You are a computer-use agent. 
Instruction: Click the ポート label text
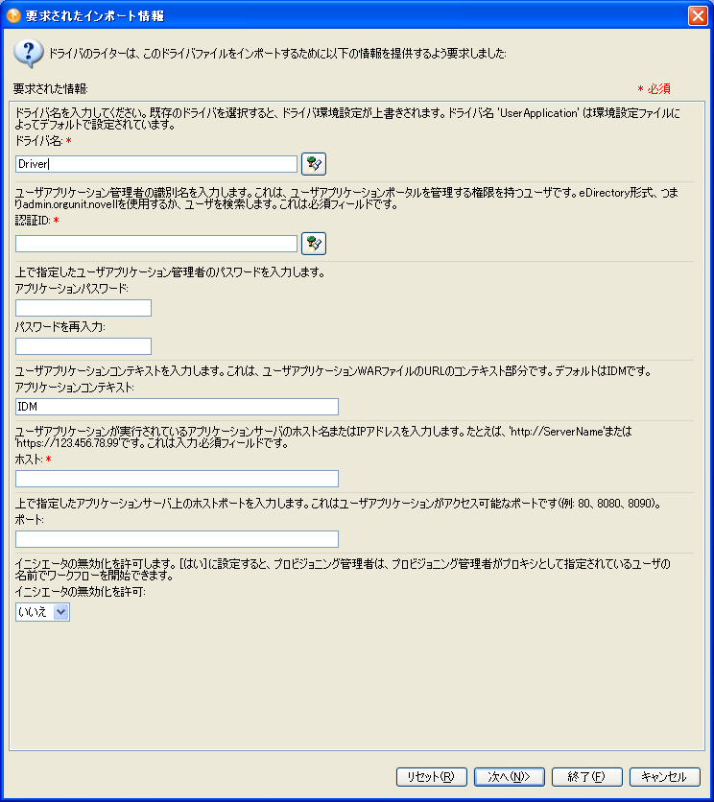click(x=29, y=520)
